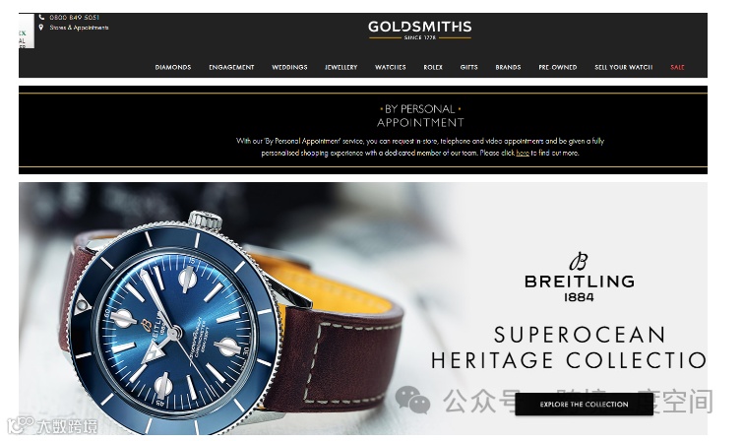Click the location pin icon for stores

point(41,28)
